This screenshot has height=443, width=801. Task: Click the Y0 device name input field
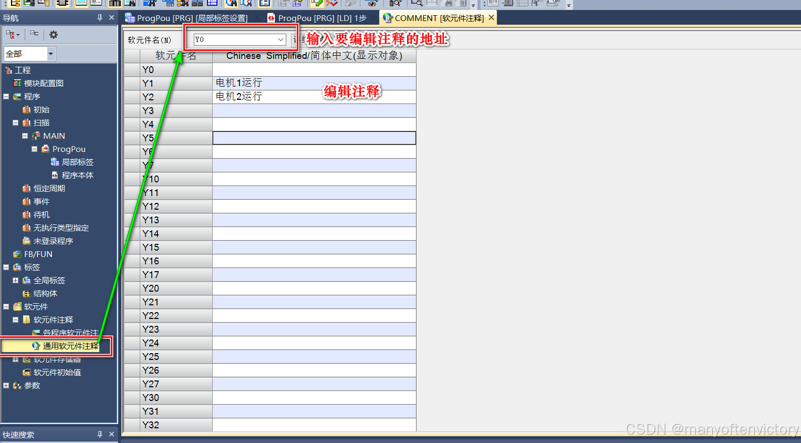[235, 39]
